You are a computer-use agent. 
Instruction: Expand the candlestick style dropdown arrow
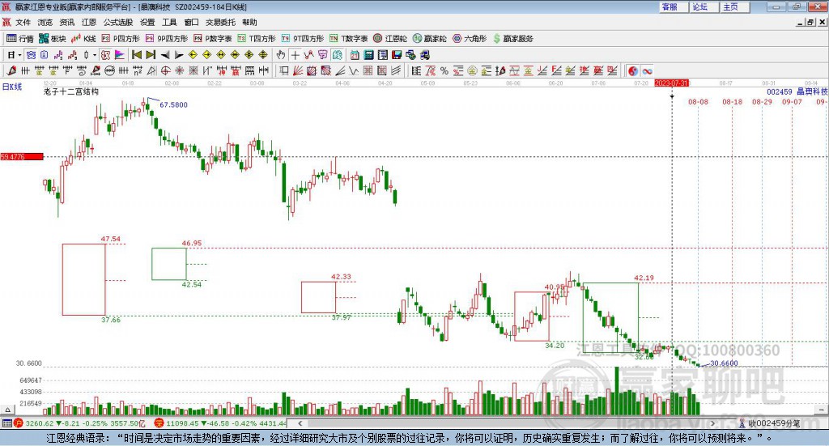95,55
